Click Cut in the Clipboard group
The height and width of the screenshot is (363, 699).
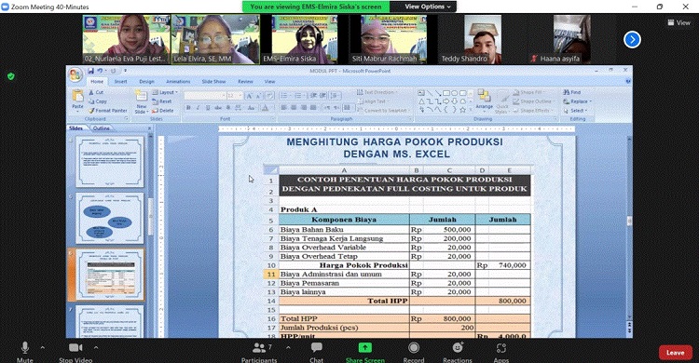96,92
